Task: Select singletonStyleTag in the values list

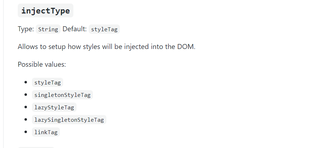Action: coord(62,95)
